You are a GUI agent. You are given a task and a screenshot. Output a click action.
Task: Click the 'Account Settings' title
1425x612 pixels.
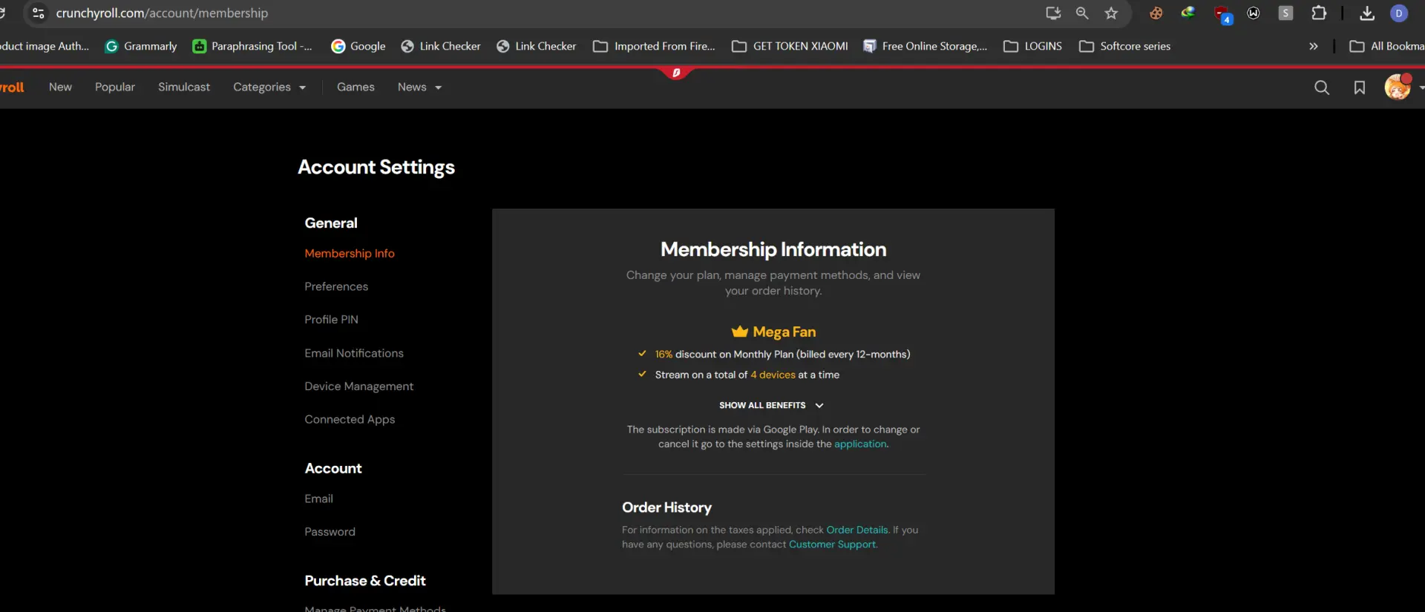click(x=376, y=168)
